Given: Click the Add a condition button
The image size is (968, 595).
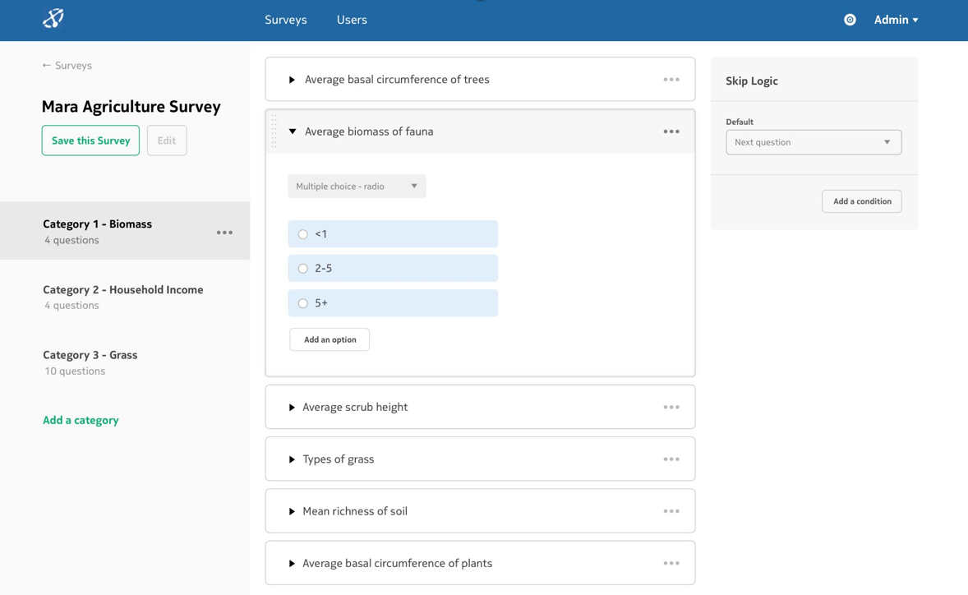Looking at the screenshot, I should [x=861, y=201].
